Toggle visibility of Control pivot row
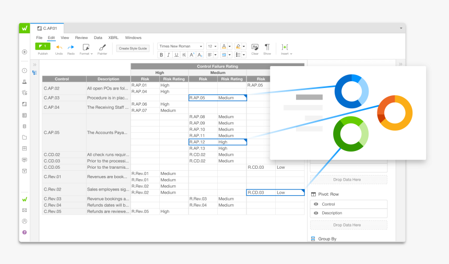The width and height of the screenshot is (449, 264). (316, 204)
